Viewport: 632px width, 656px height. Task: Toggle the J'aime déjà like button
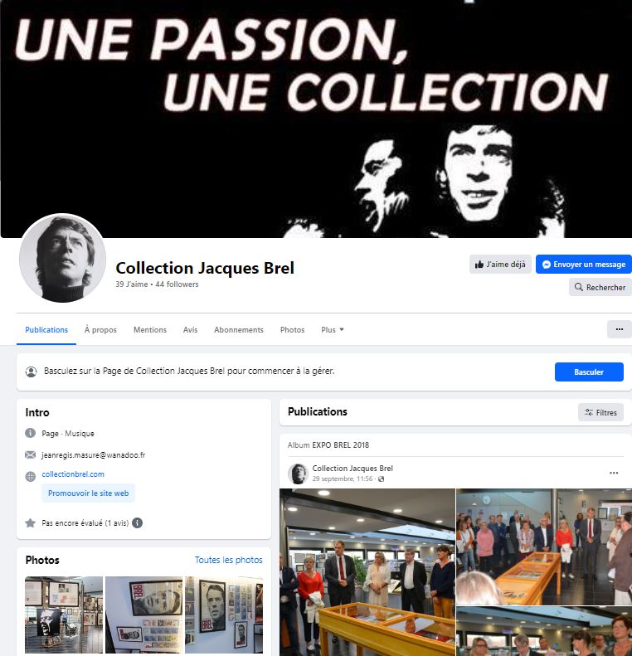coord(500,264)
